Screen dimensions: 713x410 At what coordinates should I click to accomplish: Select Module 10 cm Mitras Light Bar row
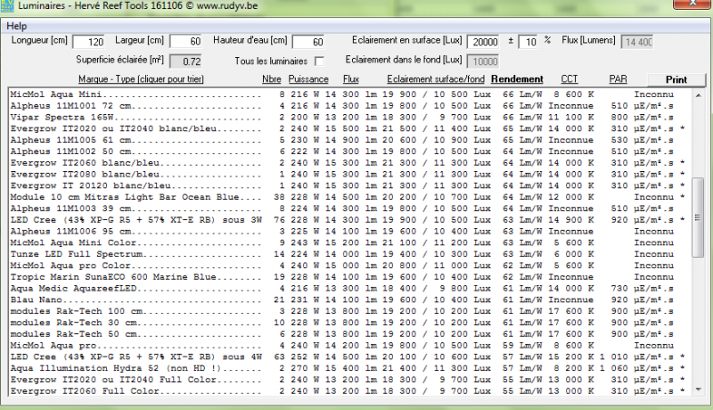click(x=348, y=197)
